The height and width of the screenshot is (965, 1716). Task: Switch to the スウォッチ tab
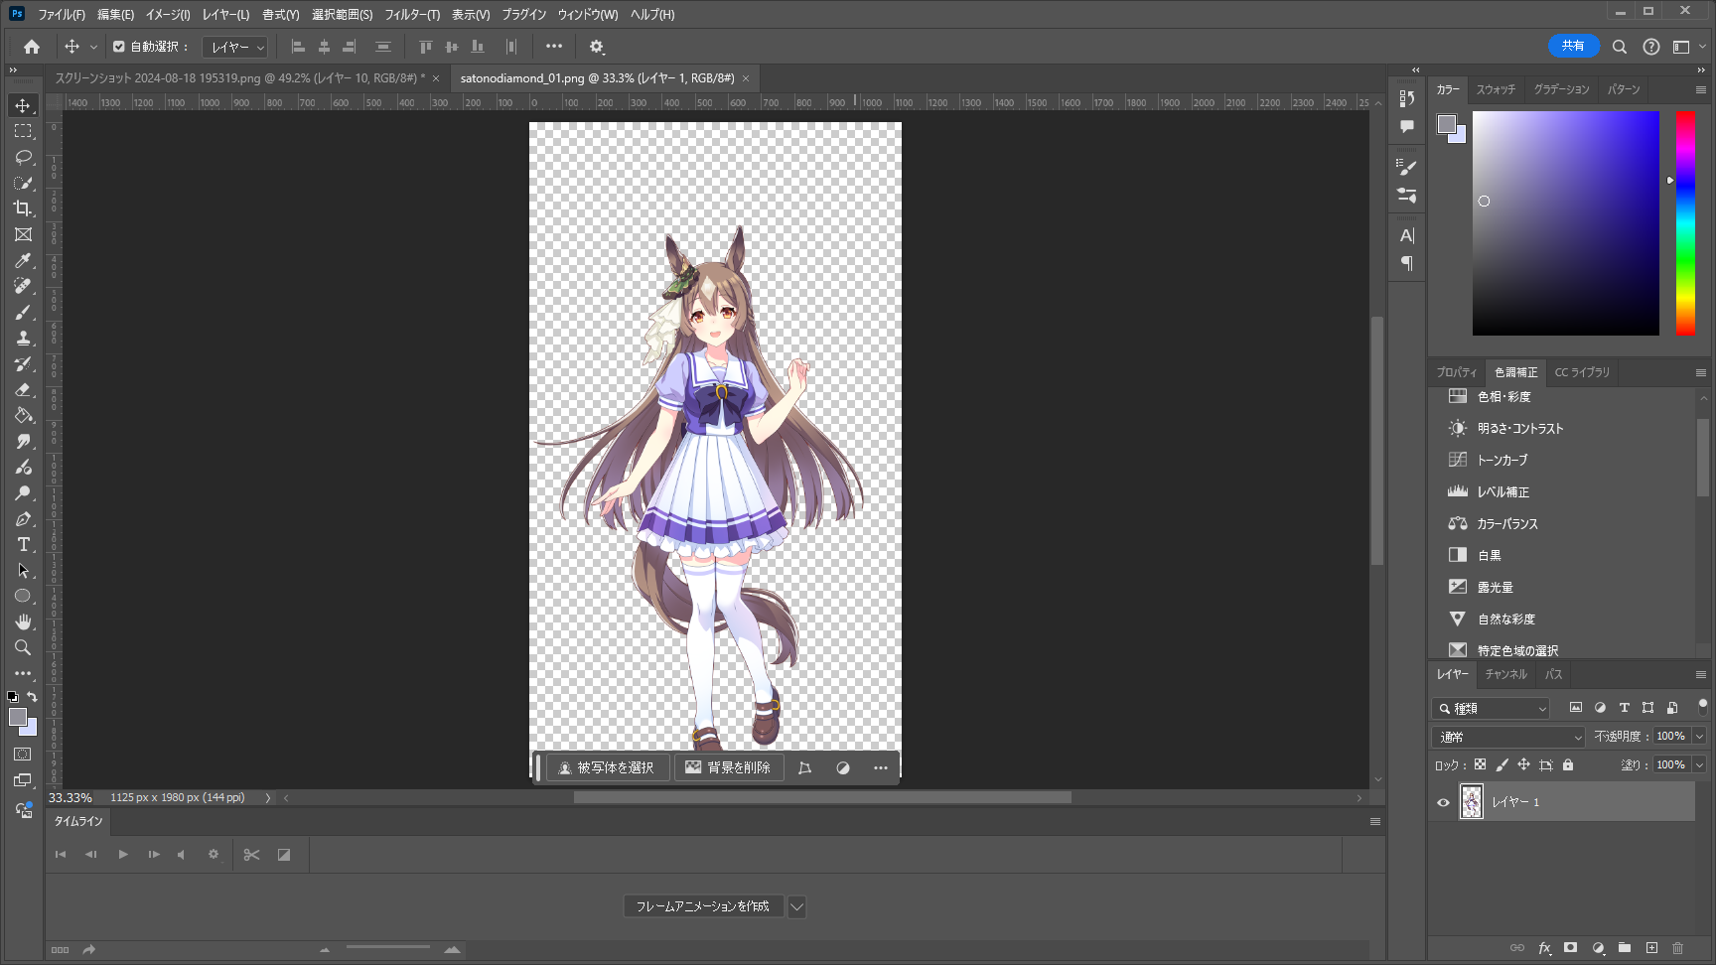pos(1496,89)
